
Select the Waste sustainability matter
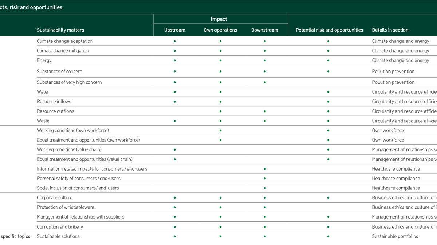[x=43, y=121]
